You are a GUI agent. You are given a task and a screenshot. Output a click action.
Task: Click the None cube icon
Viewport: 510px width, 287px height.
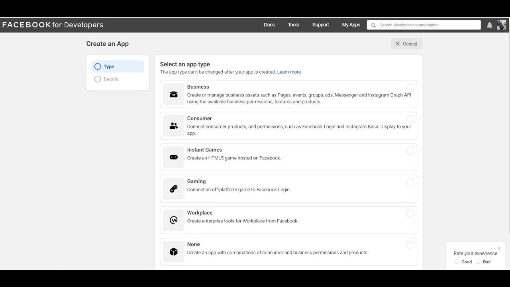pyautogui.click(x=174, y=252)
